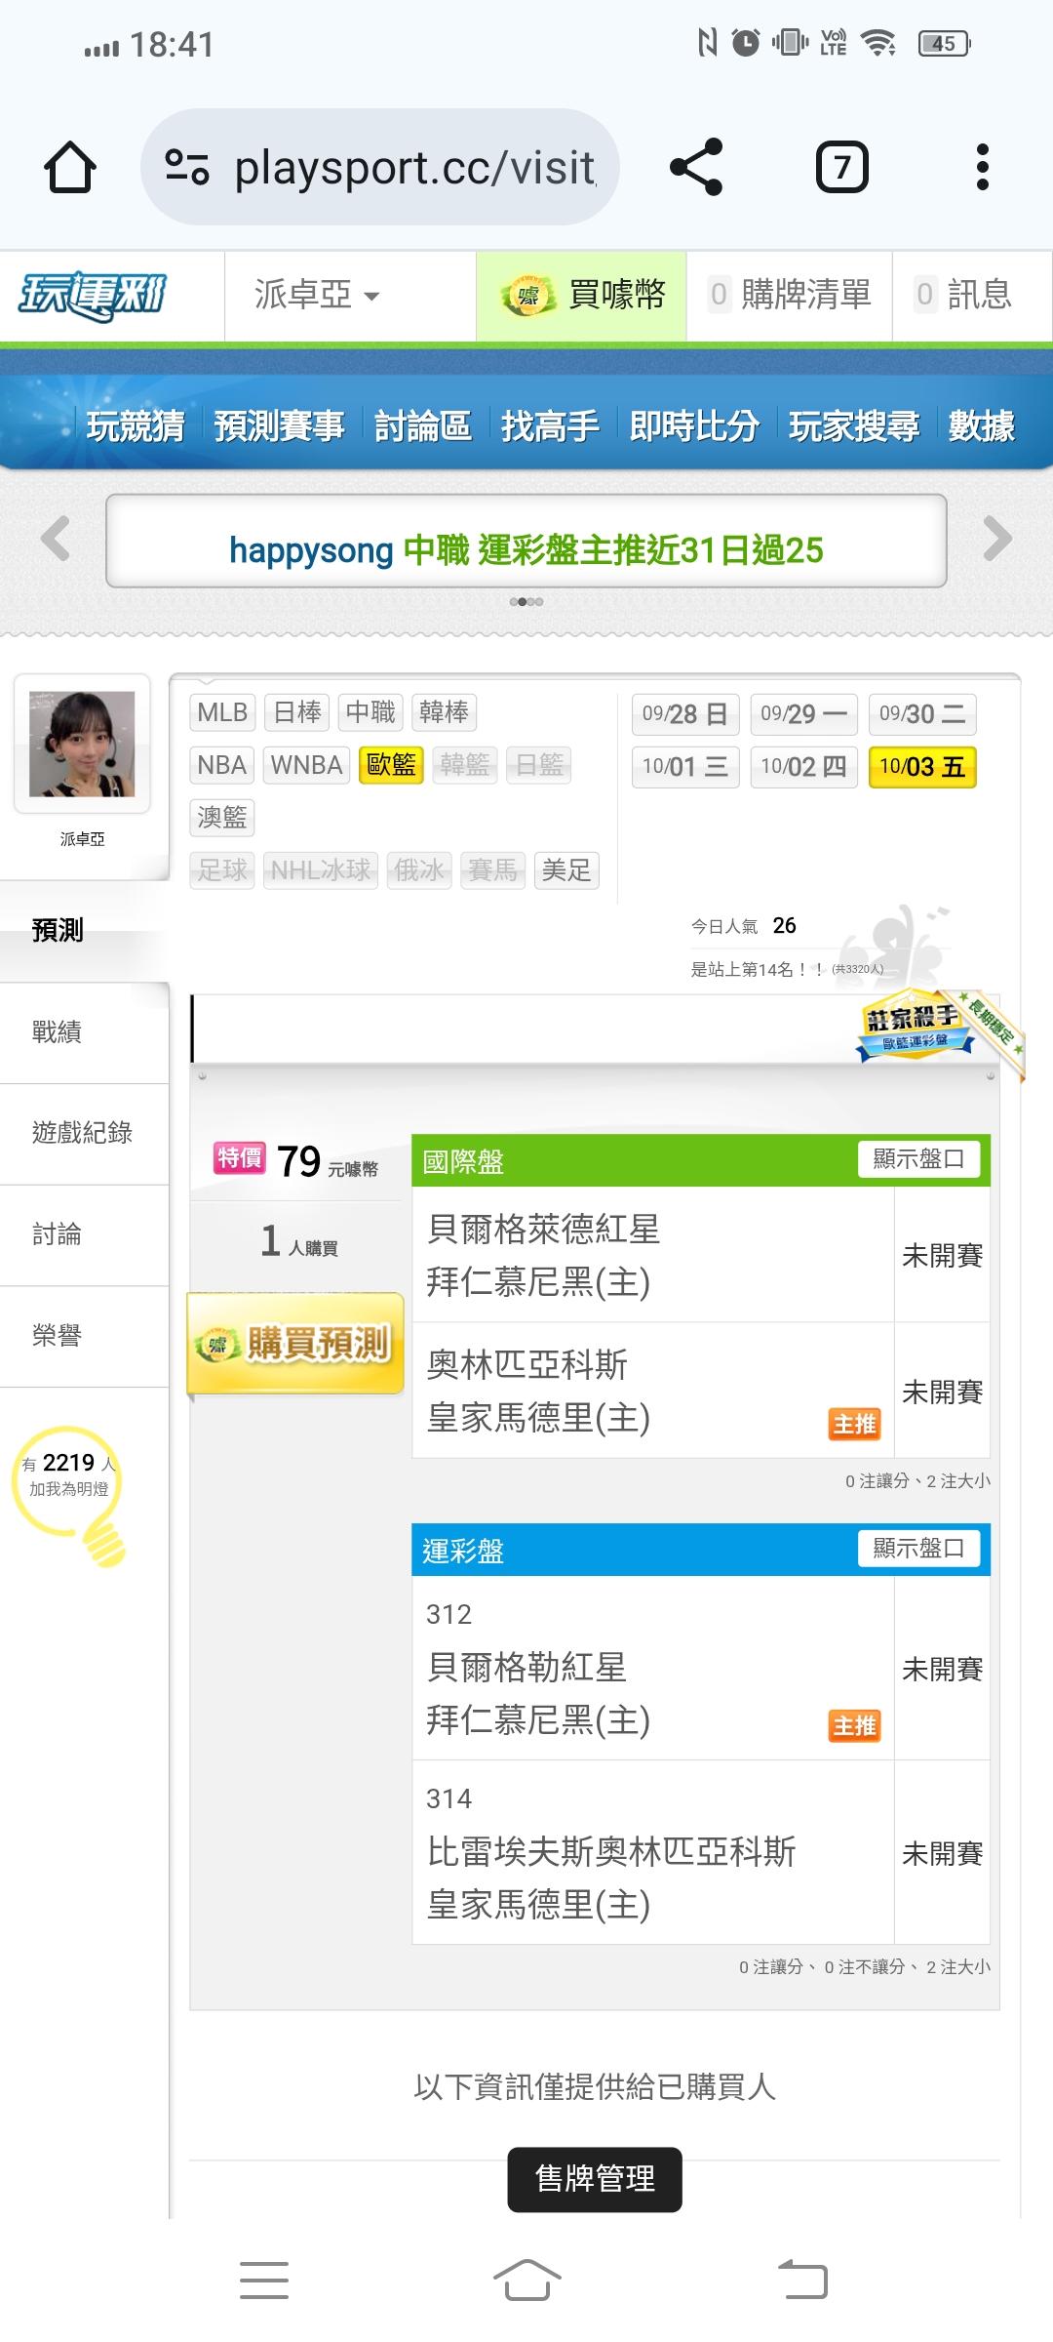Open 即時比分 in the navigation menu
This screenshot has height=2342, width=1053.
[693, 426]
